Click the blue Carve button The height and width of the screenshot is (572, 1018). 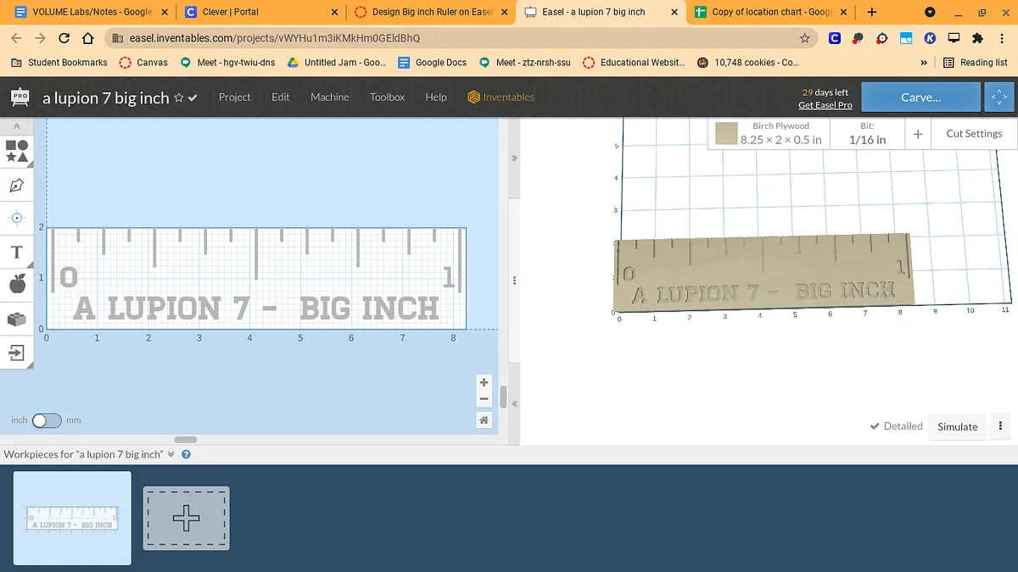coord(920,97)
